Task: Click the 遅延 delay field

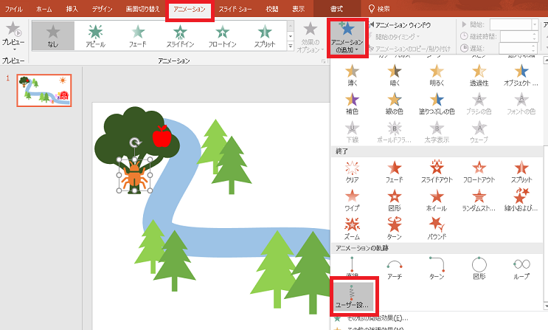Action: [518, 48]
